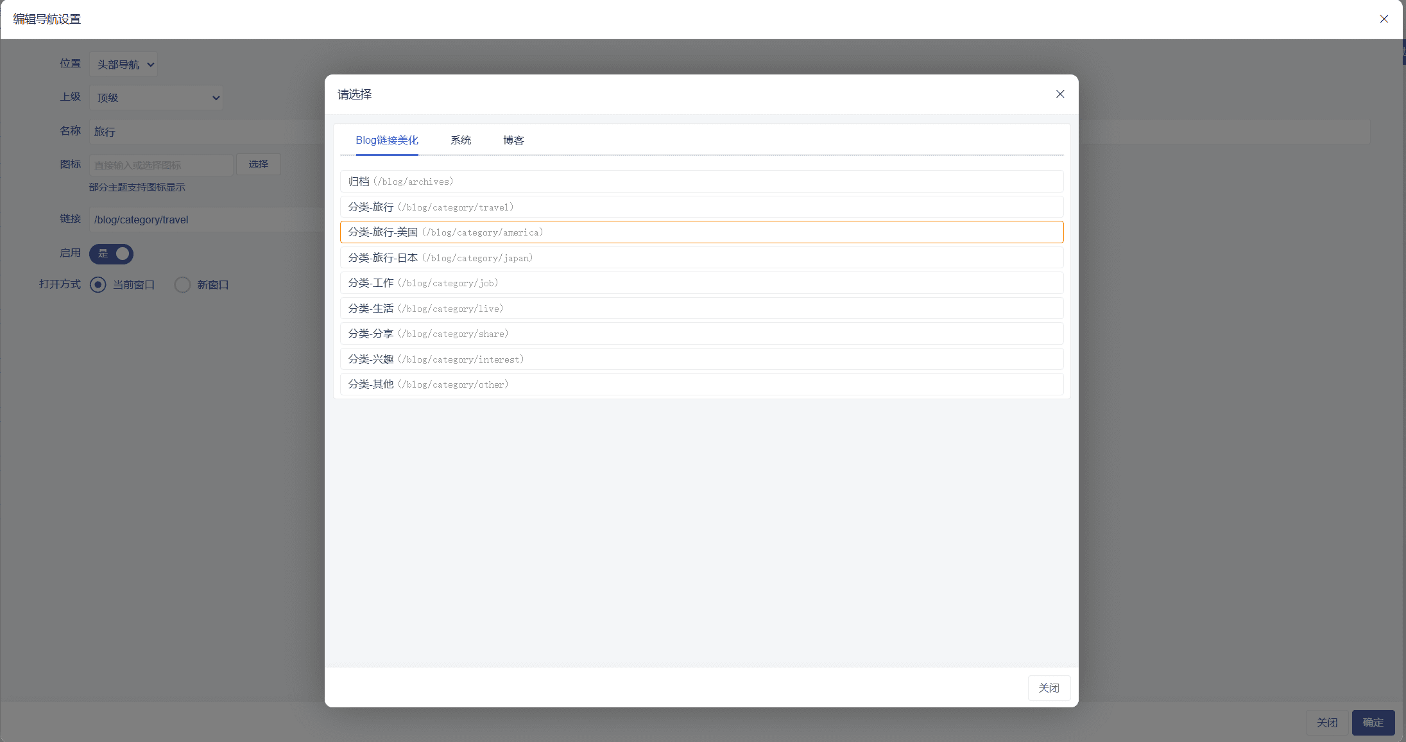Click 关闭 button in selection dialog

[x=1049, y=687]
